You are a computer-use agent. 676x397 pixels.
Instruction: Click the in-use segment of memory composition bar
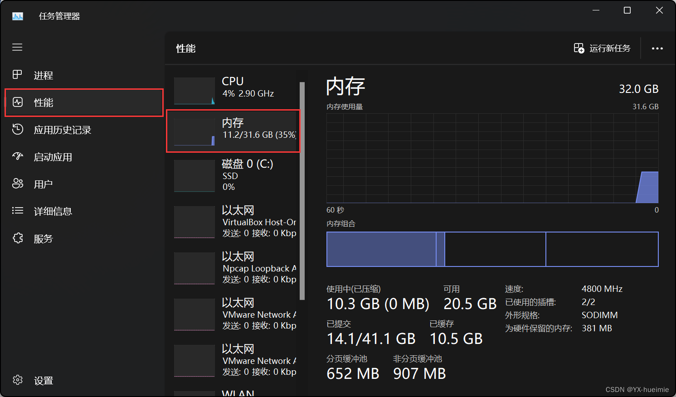tap(381, 249)
